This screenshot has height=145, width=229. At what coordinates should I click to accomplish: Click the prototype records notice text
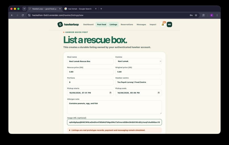pyautogui.click(x=108, y=130)
